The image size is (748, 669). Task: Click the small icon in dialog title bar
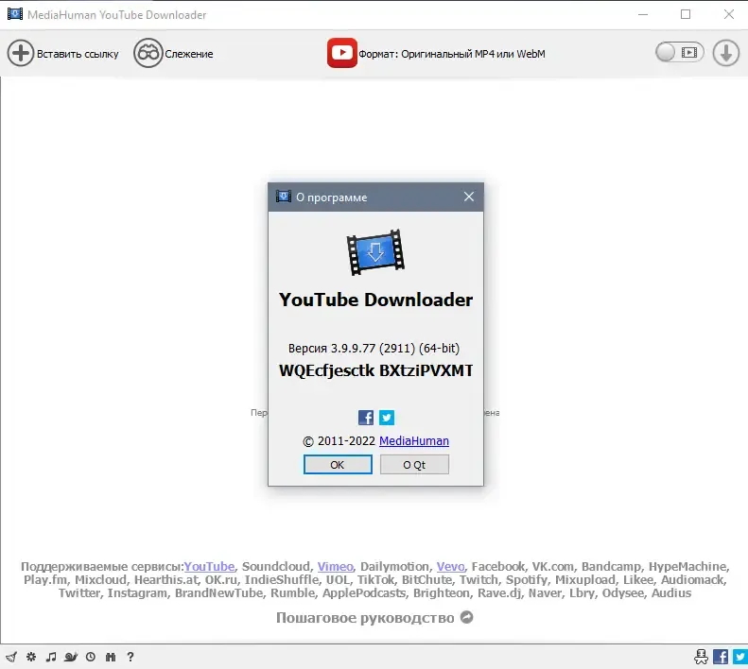tap(284, 197)
